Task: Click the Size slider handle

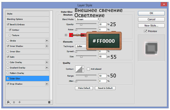Action: 81,56
